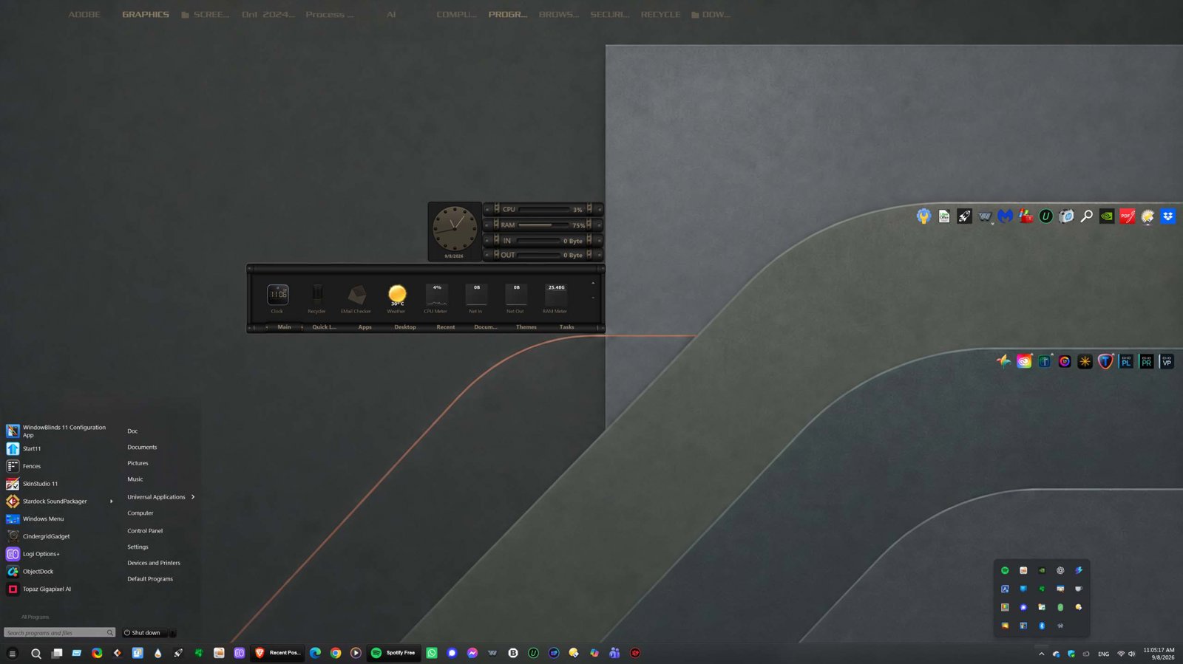Viewport: 1183px width, 664px height.
Task: Open WhatsApp from the taskbar
Action: (x=432, y=653)
